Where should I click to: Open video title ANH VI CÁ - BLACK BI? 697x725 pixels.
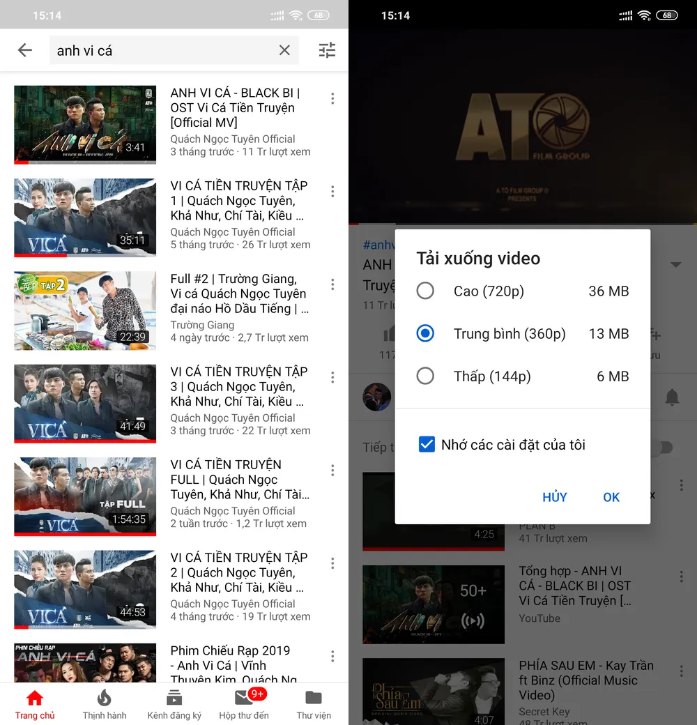[x=236, y=107]
